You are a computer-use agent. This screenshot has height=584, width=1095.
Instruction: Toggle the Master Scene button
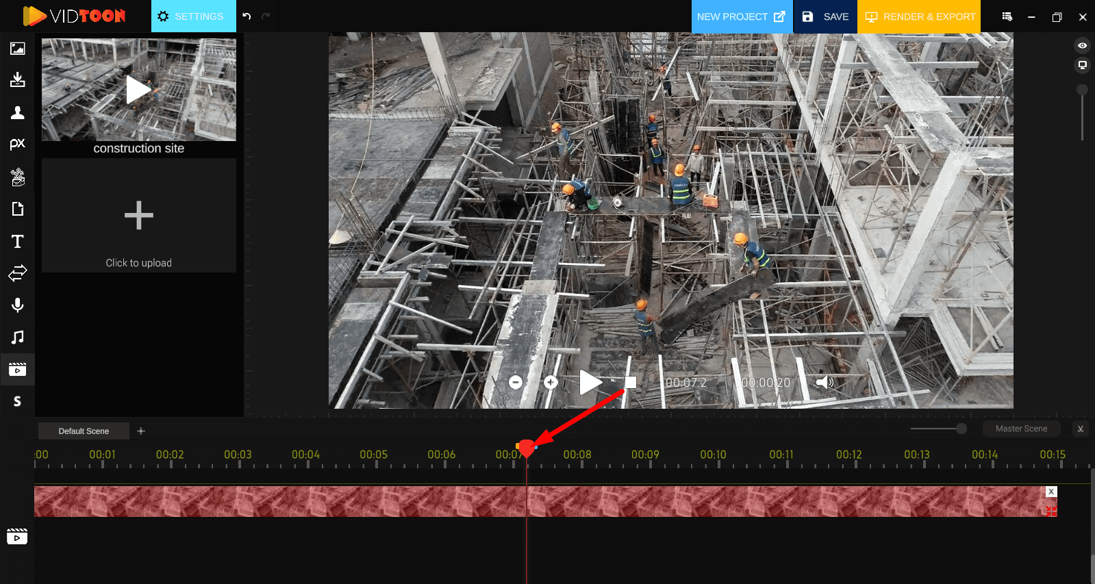pos(1021,429)
